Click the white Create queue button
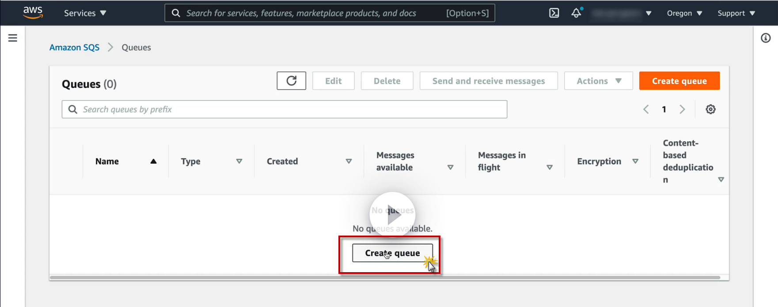 (x=392, y=253)
